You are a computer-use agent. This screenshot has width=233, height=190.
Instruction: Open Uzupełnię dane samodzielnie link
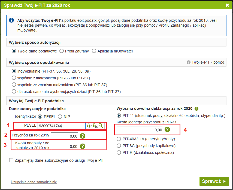click(x=34, y=182)
